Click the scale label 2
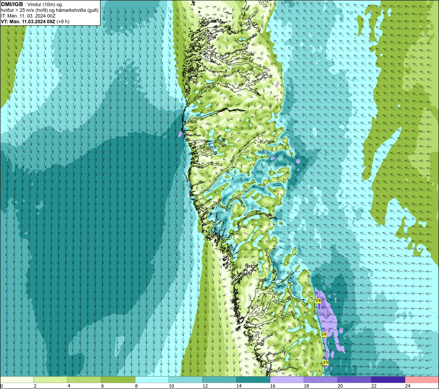The image size is (439, 389). pyautogui.click(x=35, y=386)
